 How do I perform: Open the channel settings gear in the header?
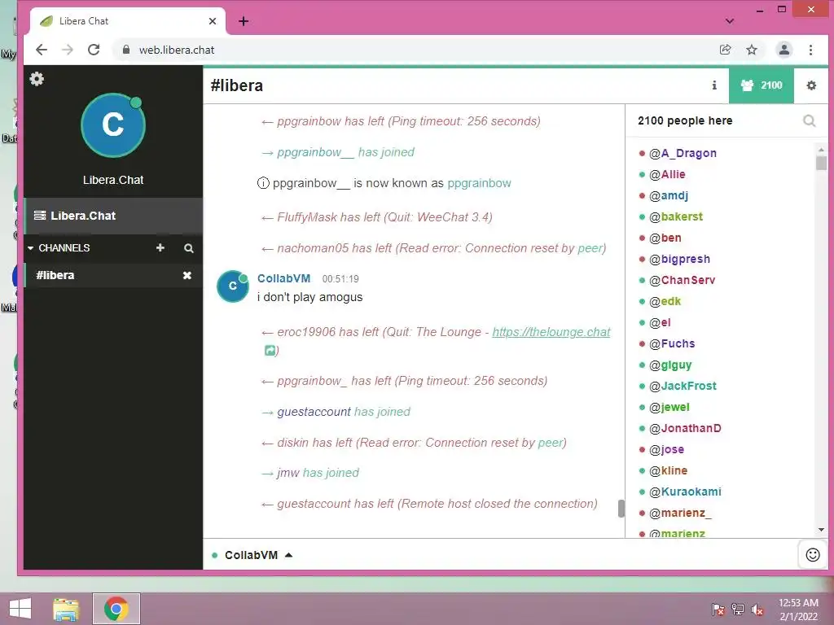(811, 85)
